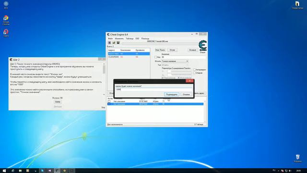Click the stop address memory field
Image resolution: width=307 pixels, height=173 pixels.
coord(179,75)
